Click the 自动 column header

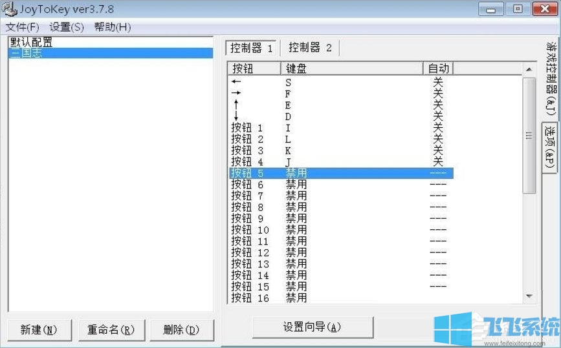point(438,68)
